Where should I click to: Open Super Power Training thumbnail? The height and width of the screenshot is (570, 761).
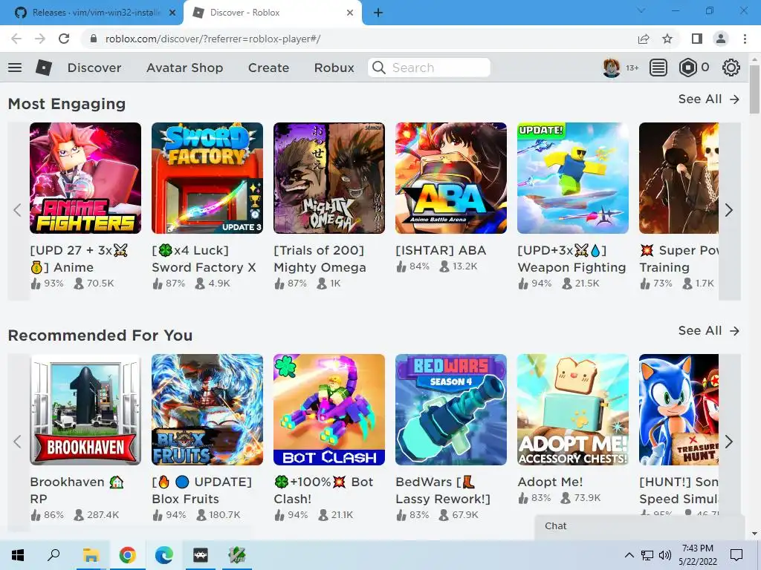pos(679,178)
